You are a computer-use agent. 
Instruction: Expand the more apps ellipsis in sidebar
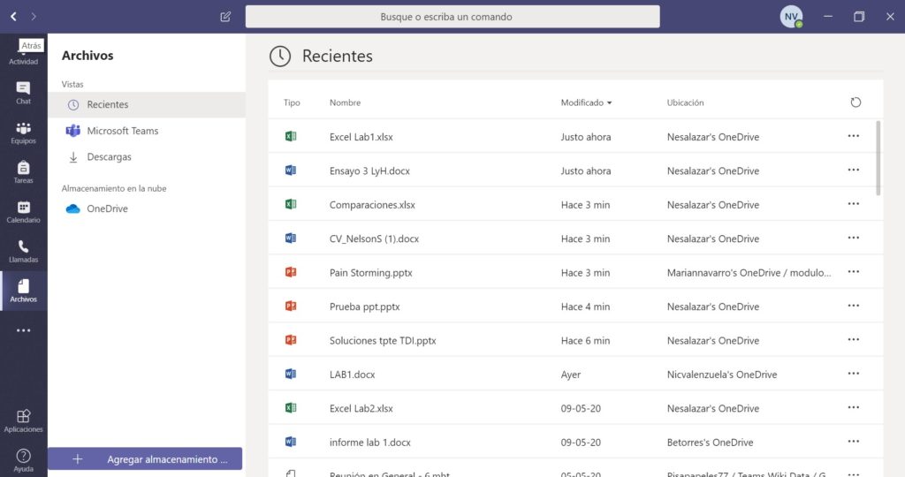(x=23, y=330)
